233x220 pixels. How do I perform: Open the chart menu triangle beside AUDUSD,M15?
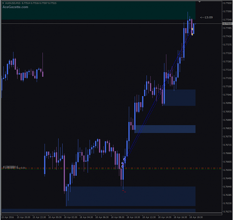click(x=3, y=3)
